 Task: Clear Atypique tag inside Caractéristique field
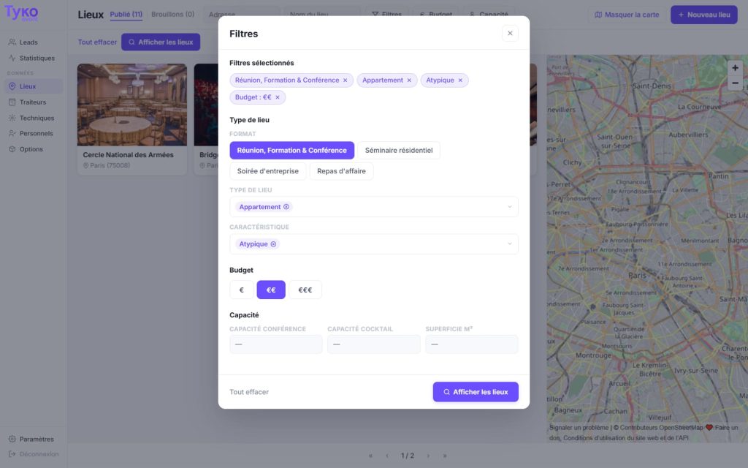point(273,244)
